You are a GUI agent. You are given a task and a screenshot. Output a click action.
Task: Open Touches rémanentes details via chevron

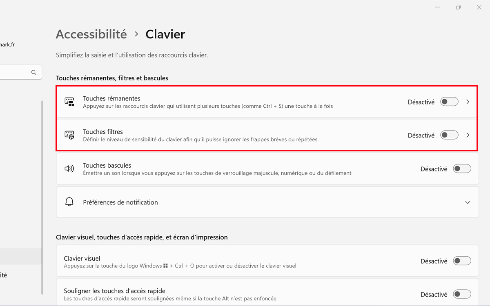point(468,102)
